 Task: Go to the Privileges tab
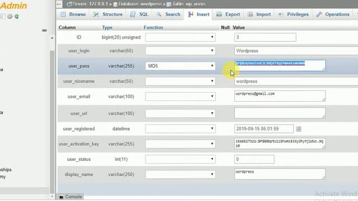pos(293,15)
